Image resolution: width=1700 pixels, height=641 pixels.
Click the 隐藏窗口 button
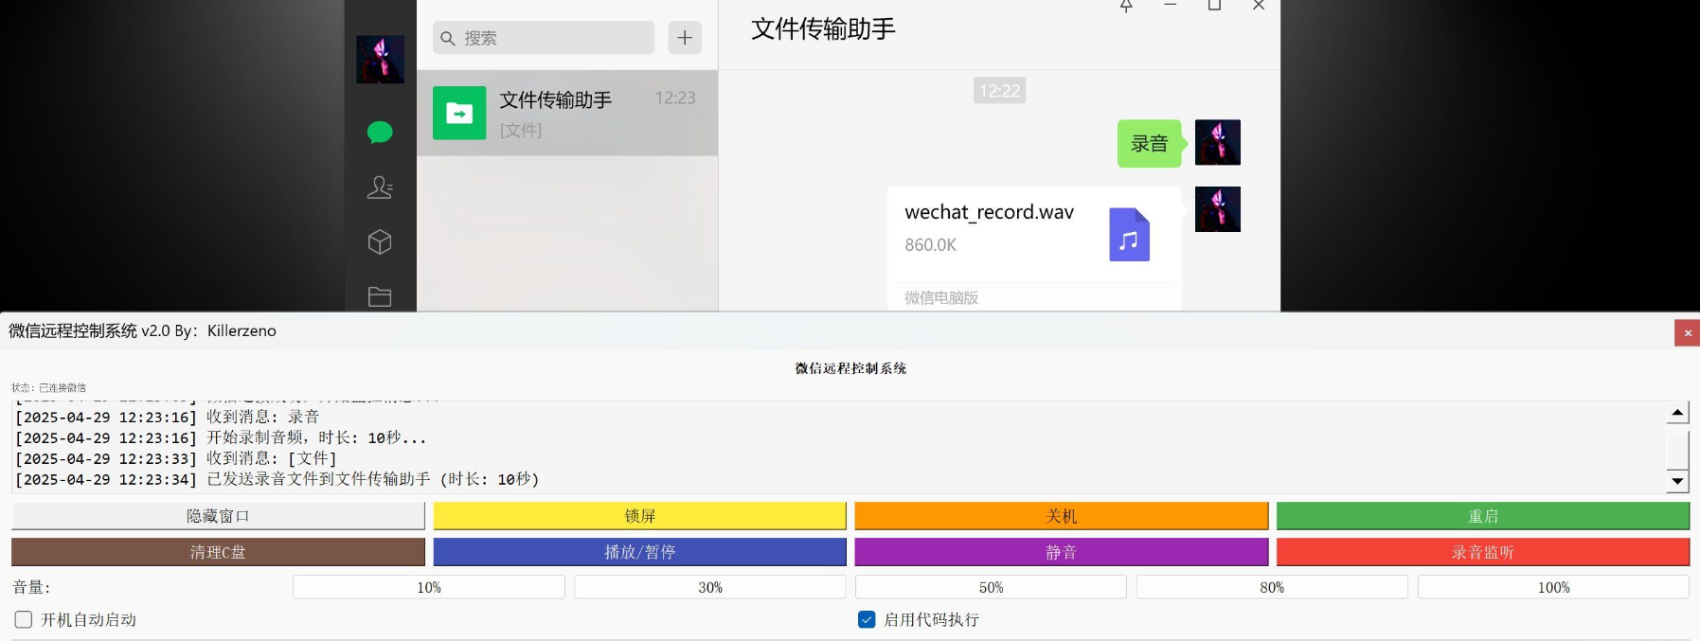218,516
